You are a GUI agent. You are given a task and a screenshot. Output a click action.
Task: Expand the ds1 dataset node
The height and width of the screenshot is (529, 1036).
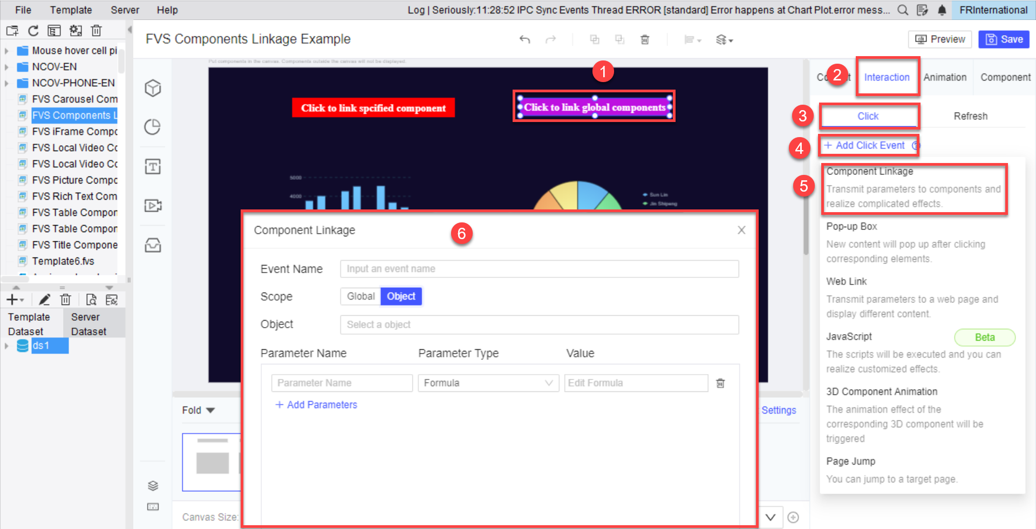point(7,345)
